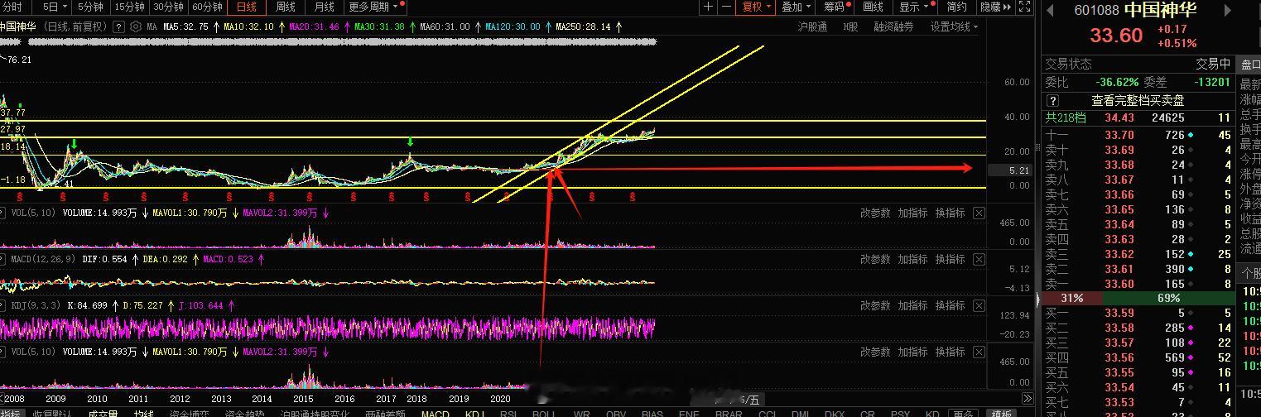Select the 日线 daily period
1261x417 pixels.
tap(247, 7)
